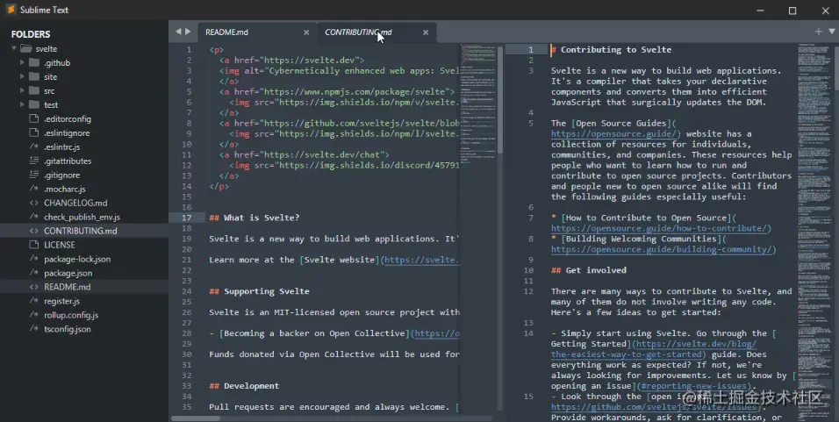Add a new tab with plus button
The height and width of the screenshot is (422, 839).
[818, 32]
